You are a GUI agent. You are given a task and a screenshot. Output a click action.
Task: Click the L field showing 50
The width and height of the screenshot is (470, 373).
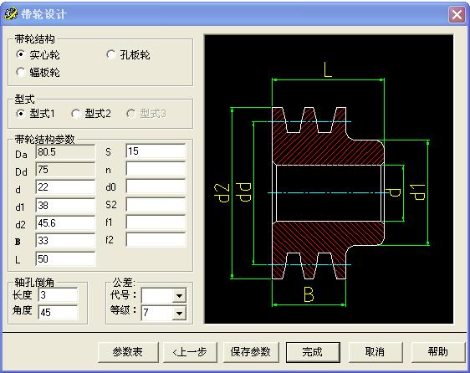tap(65, 258)
